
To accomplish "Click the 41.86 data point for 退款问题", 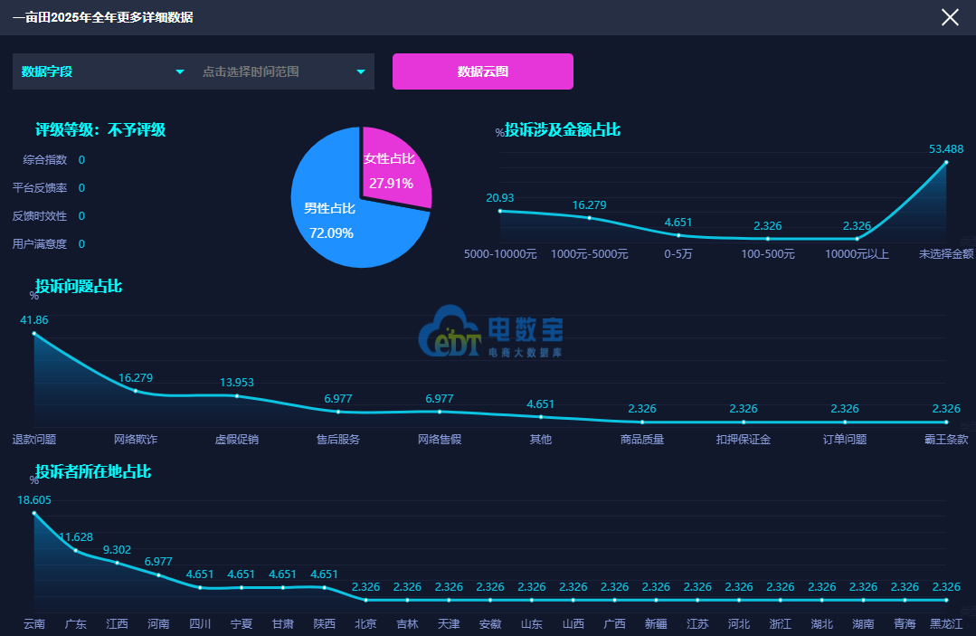I will tap(34, 334).
